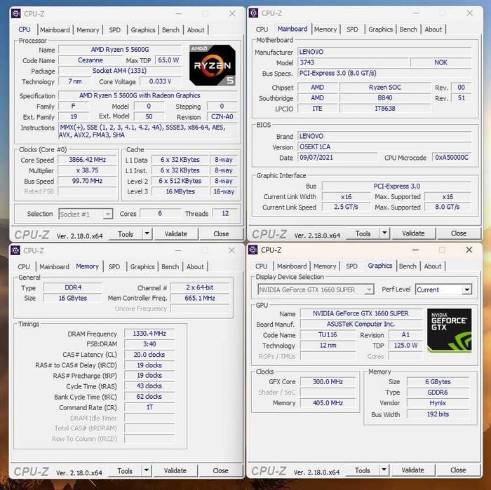Click the CAS# Latency value 20.0 clocks
The image size is (491, 490).
(149, 355)
